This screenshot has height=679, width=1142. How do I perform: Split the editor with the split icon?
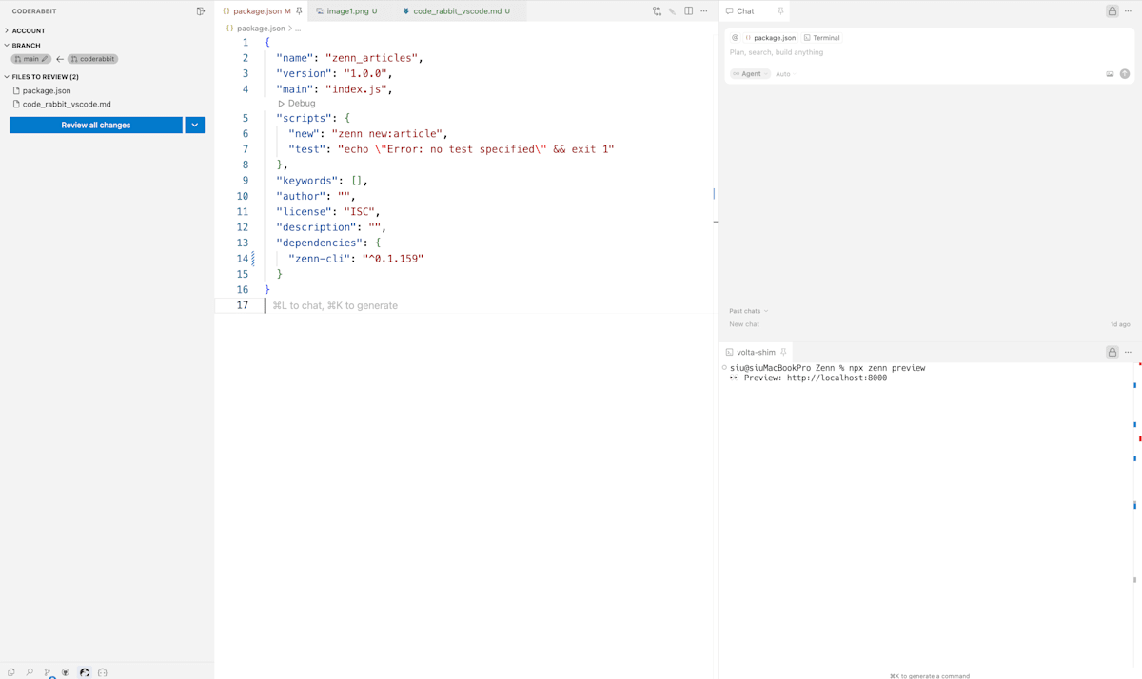(x=688, y=11)
